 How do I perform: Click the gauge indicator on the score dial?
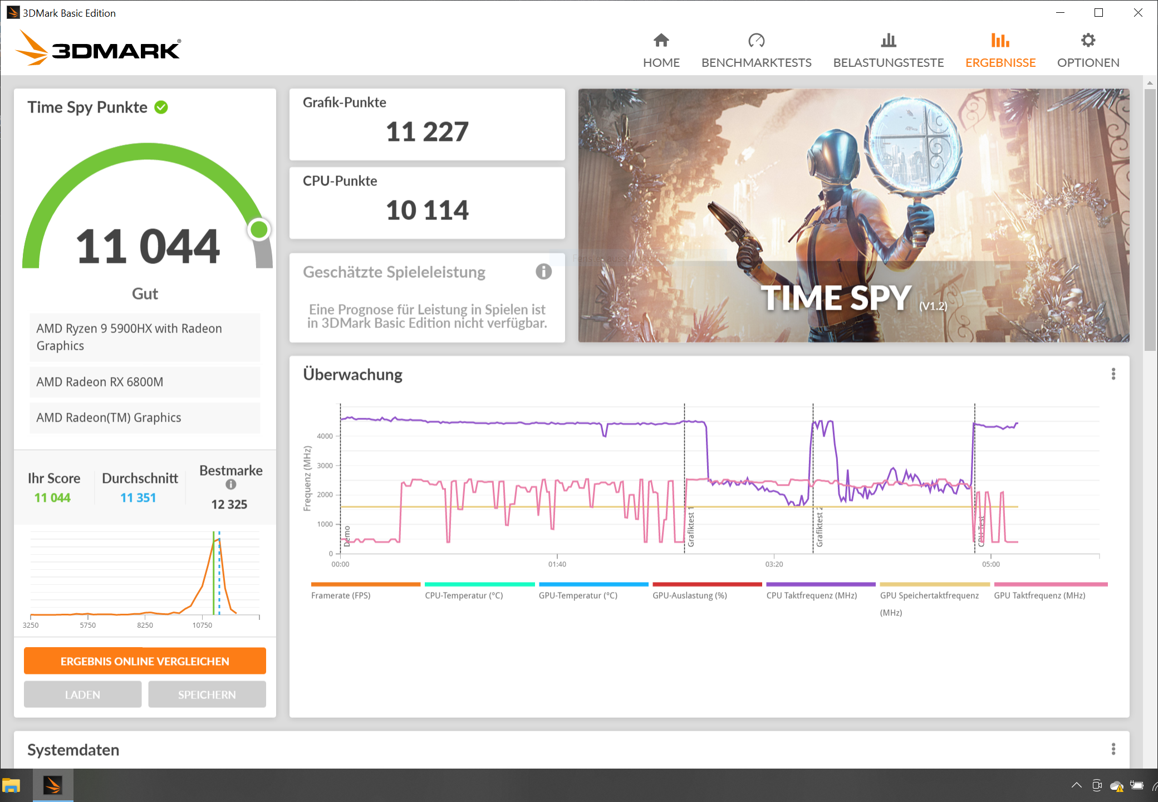point(258,229)
